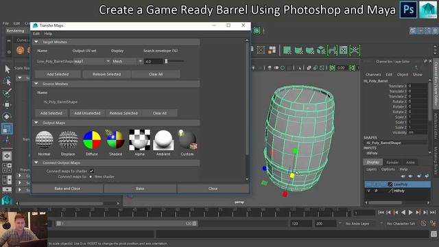
Task: Collapse the Connect Output Maps section
Action: [x=36, y=163]
